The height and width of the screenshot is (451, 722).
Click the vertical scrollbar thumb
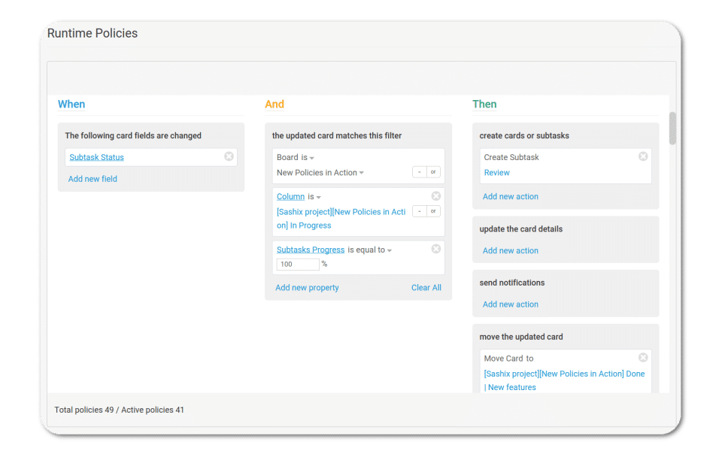672,128
